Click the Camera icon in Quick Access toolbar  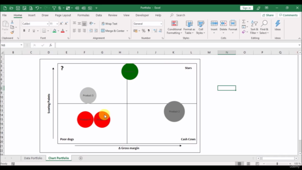(90, 8)
